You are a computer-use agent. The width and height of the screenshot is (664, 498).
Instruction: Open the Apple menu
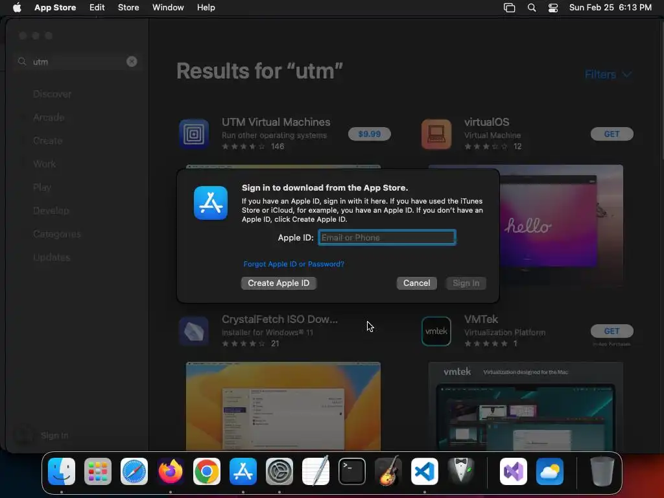17,8
